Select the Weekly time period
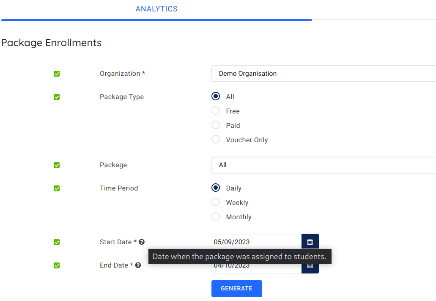Viewport: 436px width, 301px height. point(216,202)
